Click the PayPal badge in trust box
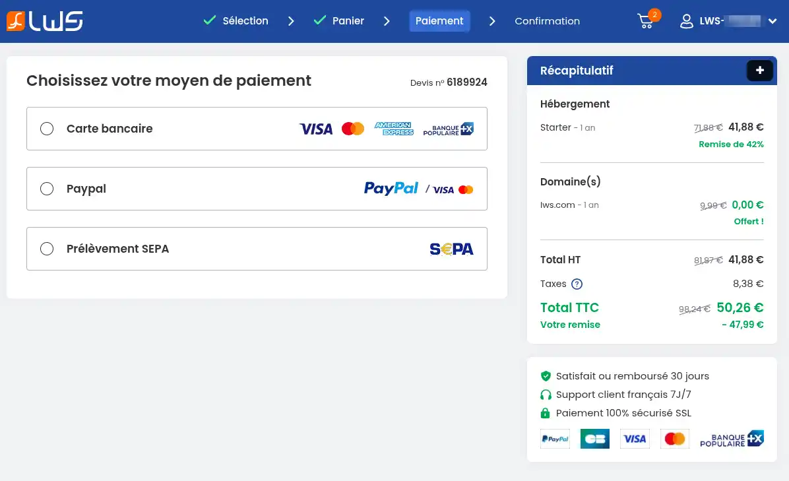This screenshot has height=481, width=789. pyautogui.click(x=555, y=439)
